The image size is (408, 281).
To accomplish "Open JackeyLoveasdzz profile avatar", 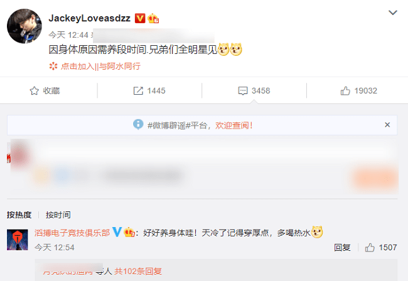I will [24, 26].
